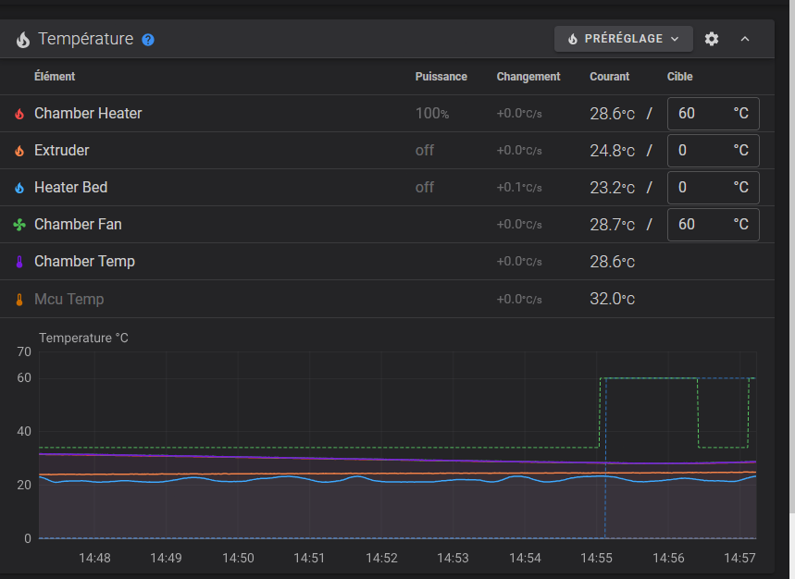Viewport: 795px width, 579px height.
Task: Click the Mcu Temp orange thermometer icon
Action: pos(19,300)
